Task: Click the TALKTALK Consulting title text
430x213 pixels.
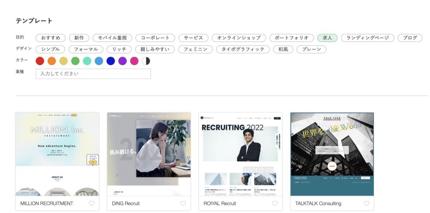Action: 318,203
